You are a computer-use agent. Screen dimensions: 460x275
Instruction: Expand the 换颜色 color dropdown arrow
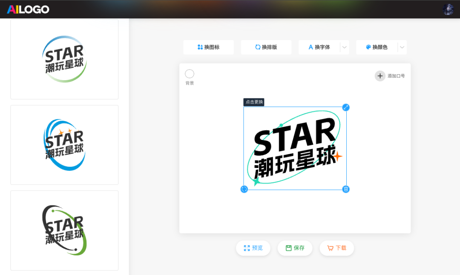pos(402,47)
